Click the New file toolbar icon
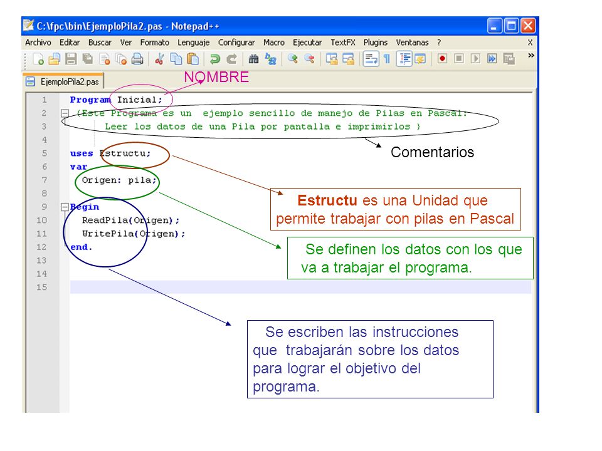The height and width of the screenshot is (451, 602). point(38,59)
